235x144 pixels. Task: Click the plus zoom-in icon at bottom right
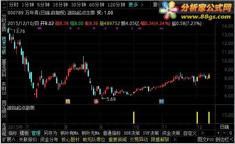(218, 133)
